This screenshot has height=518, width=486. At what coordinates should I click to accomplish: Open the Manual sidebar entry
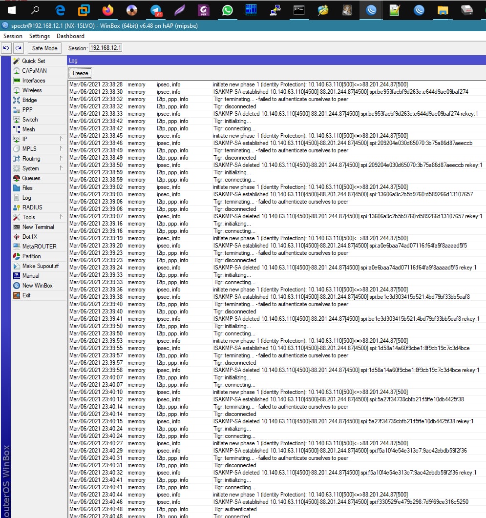pos(39,275)
